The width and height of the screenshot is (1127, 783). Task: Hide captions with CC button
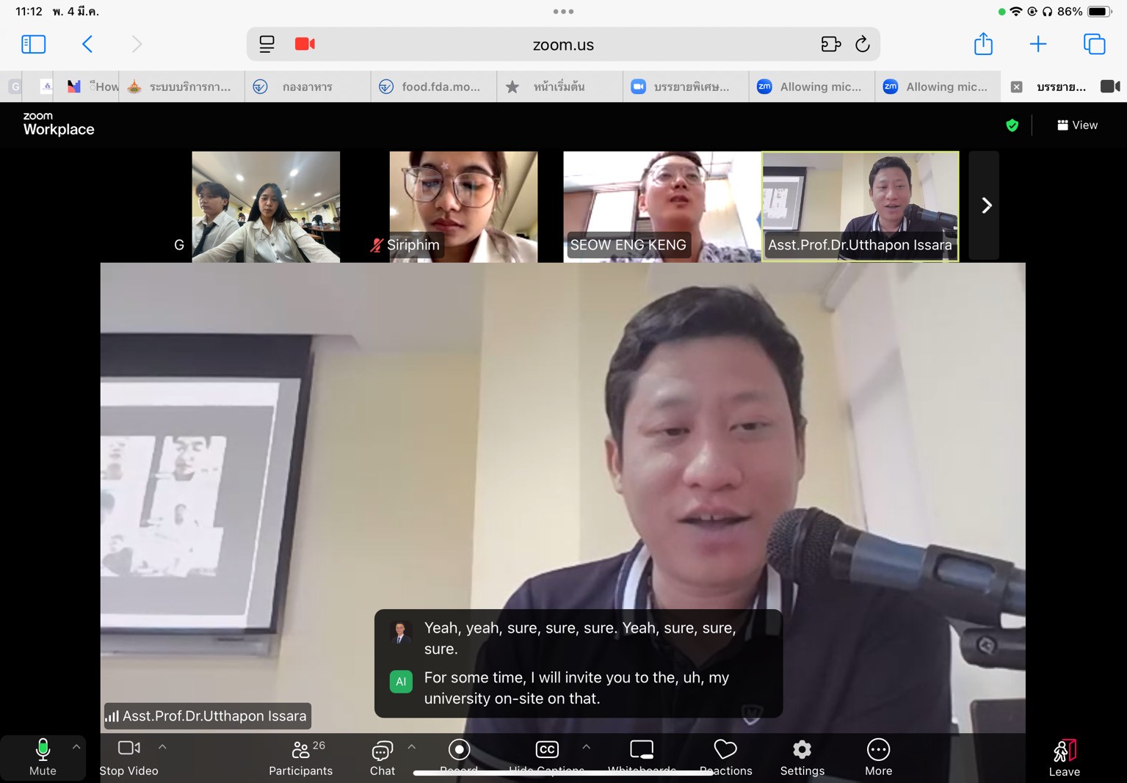coord(547,752)
